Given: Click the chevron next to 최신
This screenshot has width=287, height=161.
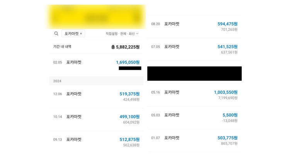Looking at the screenshot, I should (137, 34).
